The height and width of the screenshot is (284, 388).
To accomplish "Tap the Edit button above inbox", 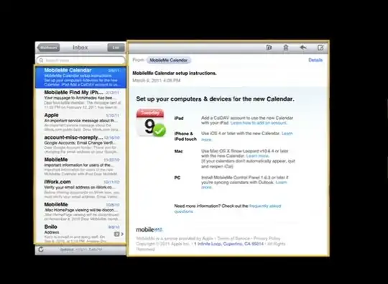I will pyautogui.click(x=116, y=47).
